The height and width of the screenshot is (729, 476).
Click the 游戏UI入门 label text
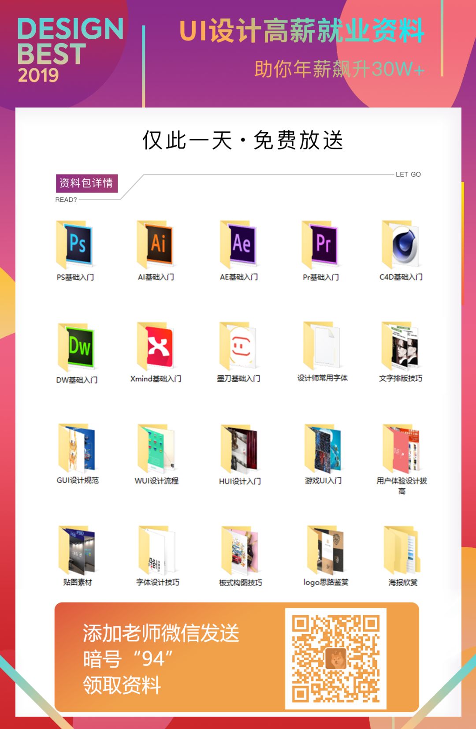point(323,481)
